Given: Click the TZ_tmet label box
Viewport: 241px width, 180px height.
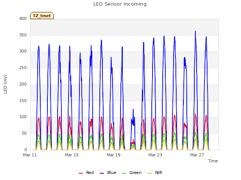Looking at the screenshot, I should (x=42, y=16).
